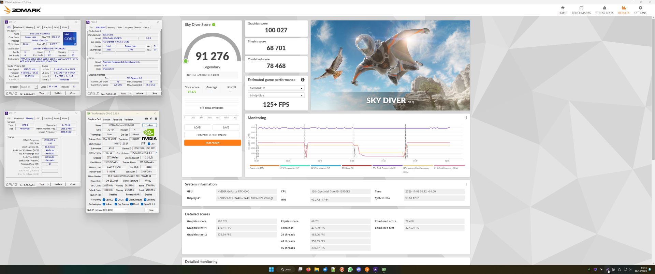
Task: Open the Results section icon
Action: pyautogui.click(x=624, y=8)
